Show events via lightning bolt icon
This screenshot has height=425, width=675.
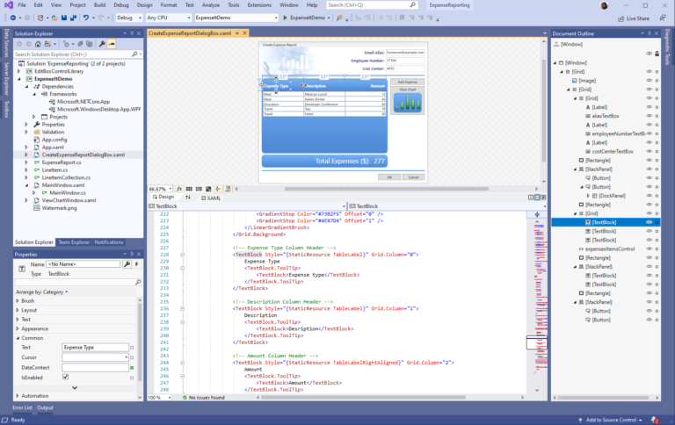(x=137, y=263)
